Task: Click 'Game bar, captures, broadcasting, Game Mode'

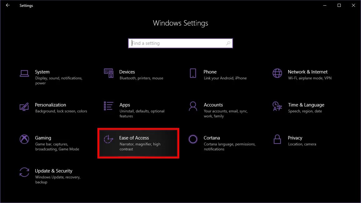Action: coord(57,147)
